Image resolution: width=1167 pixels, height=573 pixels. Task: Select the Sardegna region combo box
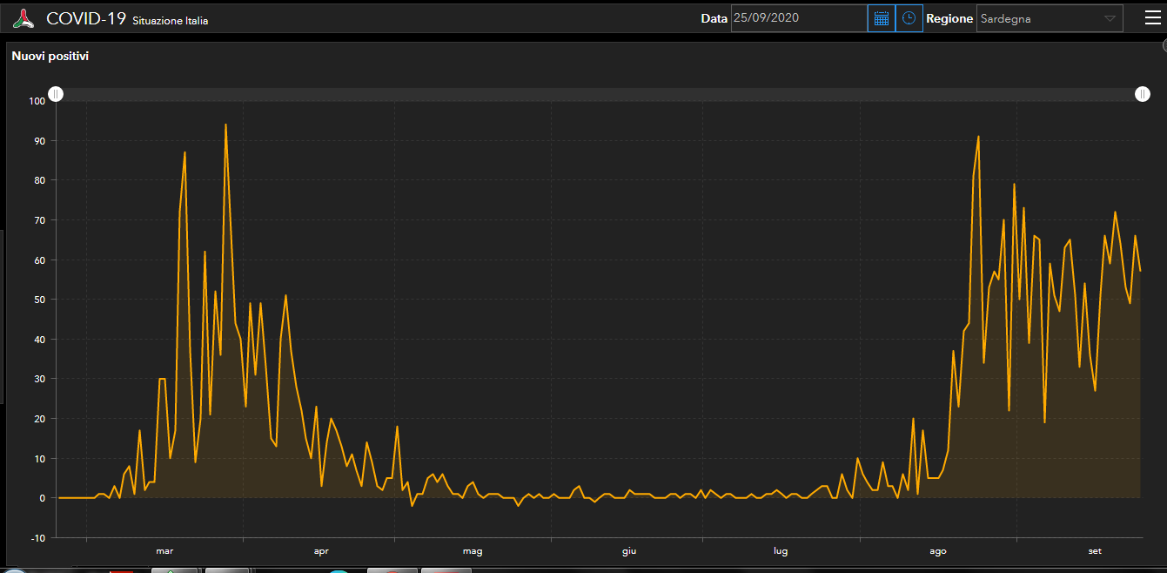coord(1040,18)
